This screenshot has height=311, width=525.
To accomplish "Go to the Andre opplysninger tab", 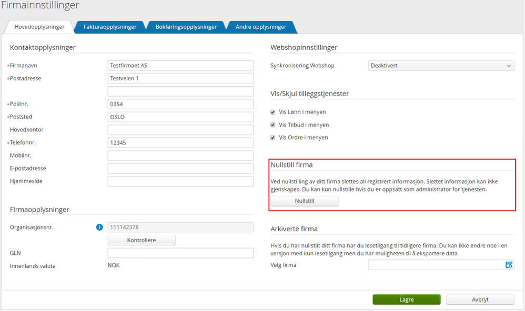I will [260, 27].
